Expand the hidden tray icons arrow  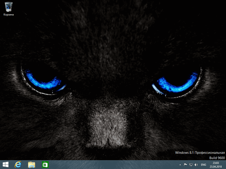tap(180, 164)
